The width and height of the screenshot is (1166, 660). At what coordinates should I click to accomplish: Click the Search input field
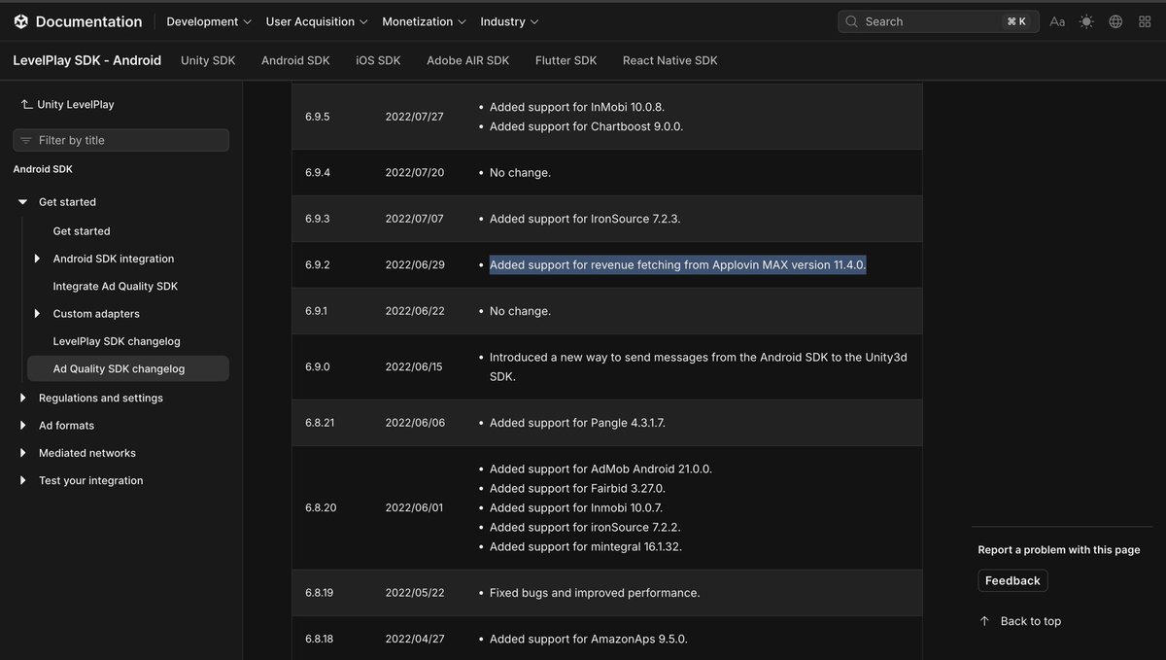[x=939, y=21]
